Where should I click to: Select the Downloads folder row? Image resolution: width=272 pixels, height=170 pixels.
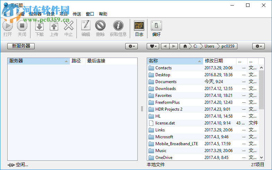point(203,89)
